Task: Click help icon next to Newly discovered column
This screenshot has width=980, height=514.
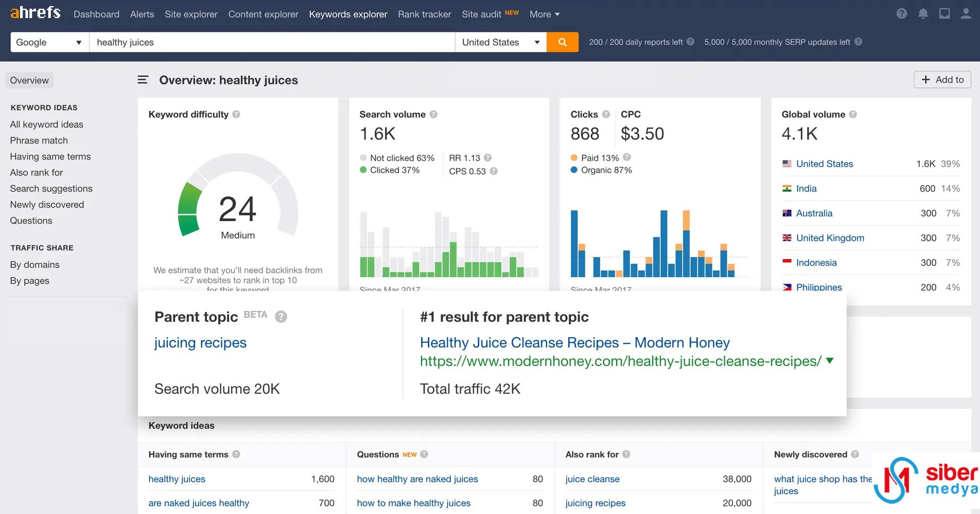Action: (855, 454)
